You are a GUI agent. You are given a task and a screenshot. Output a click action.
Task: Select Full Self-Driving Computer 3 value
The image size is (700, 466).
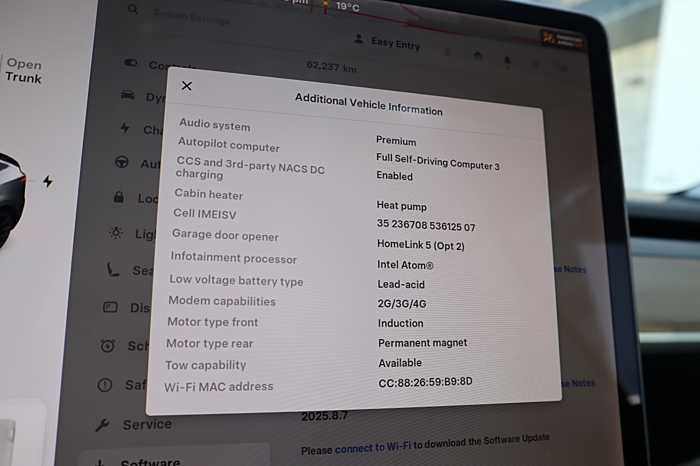pyautogui.click(x=438, y=161)
